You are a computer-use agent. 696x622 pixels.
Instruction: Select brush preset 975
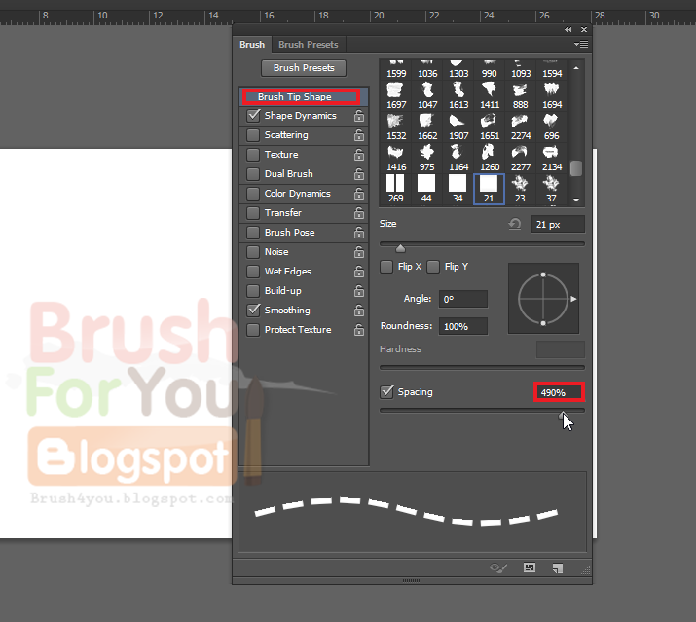(427, 158)
